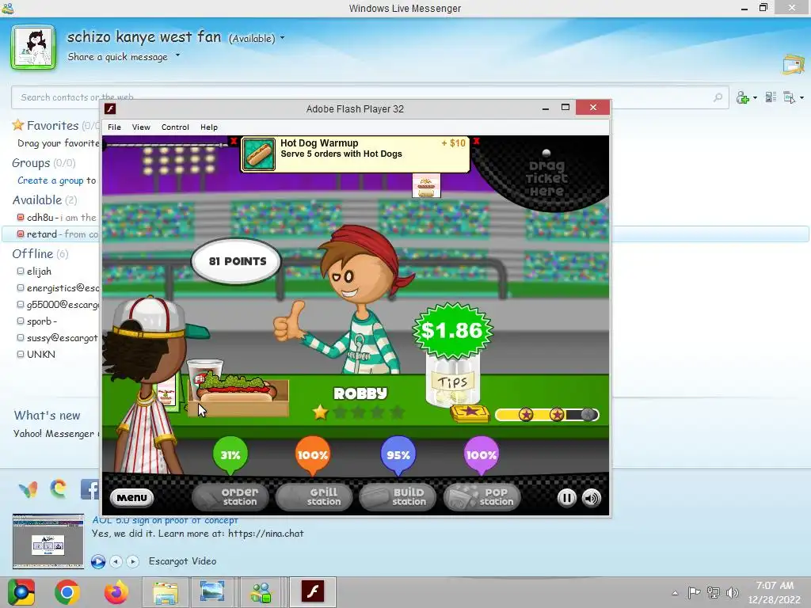
Task: Switch to the Pop Station
Action: click(x=482, y=497)
